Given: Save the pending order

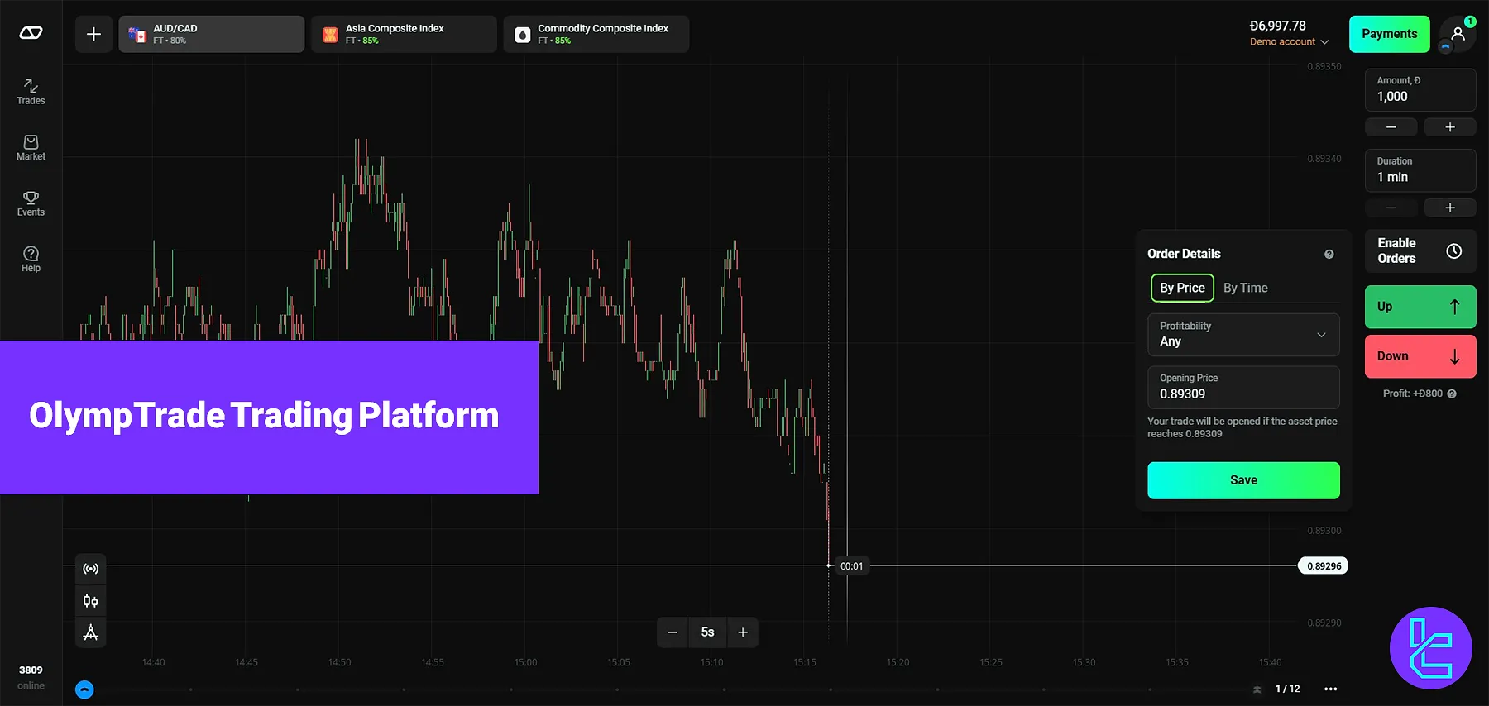Looking at the screenshot, I should coord(1243,480).
